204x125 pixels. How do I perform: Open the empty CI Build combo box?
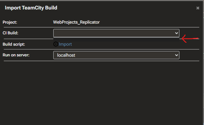114,33
